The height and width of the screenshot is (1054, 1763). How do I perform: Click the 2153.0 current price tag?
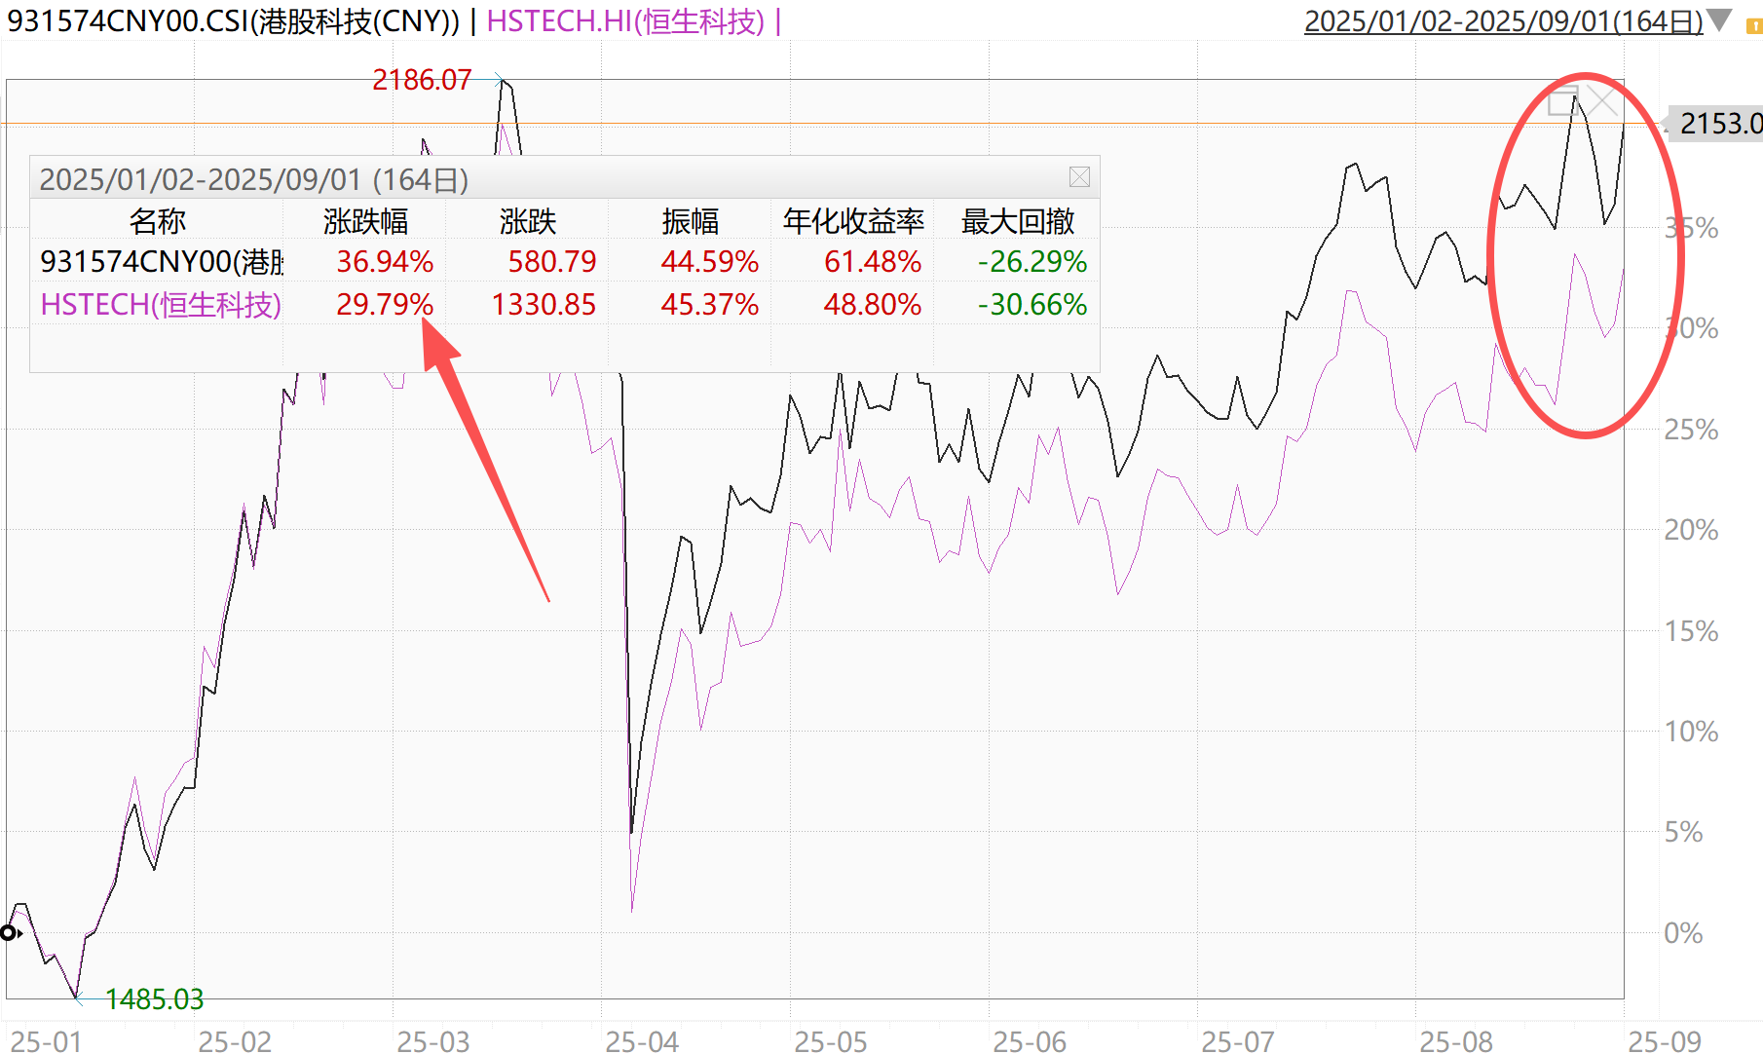1718,124
